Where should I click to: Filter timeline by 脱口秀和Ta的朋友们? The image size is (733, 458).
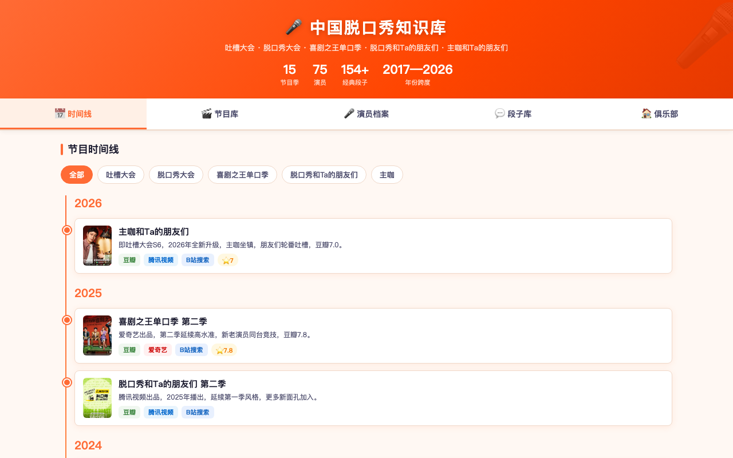pos(324,175)
